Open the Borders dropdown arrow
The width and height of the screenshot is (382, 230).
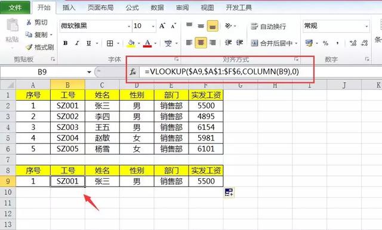click(x=118, y=43)
